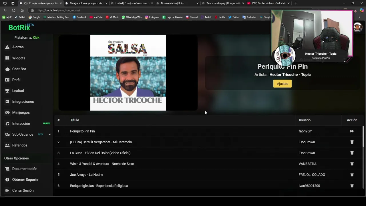Click the Sub-Usuarios people icon
This screenshot has width=366, height=206.
click(7, 134)
